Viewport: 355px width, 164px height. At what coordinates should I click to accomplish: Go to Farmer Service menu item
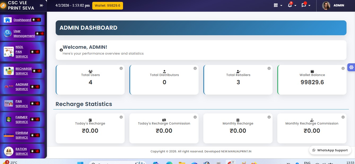[x=21, y=119]
